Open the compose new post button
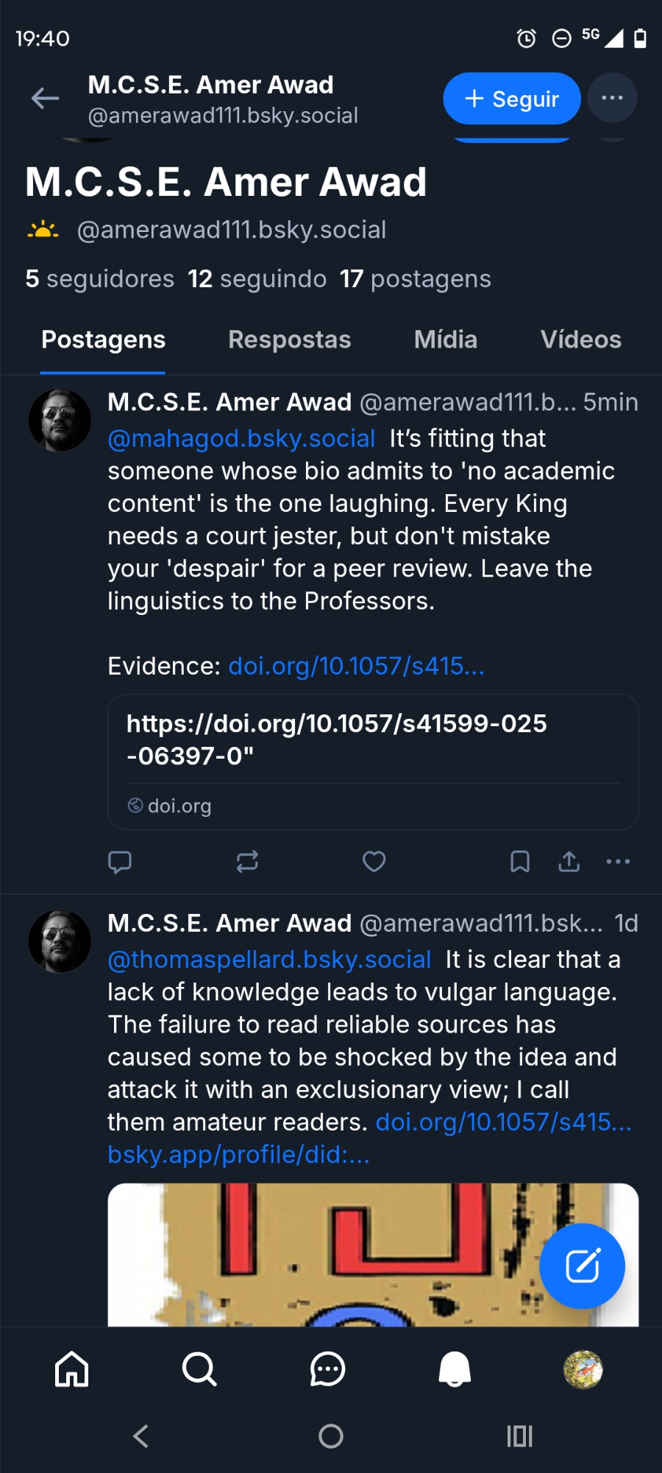Screen dimensions: 662x1473 click(x=582, y=1265)
